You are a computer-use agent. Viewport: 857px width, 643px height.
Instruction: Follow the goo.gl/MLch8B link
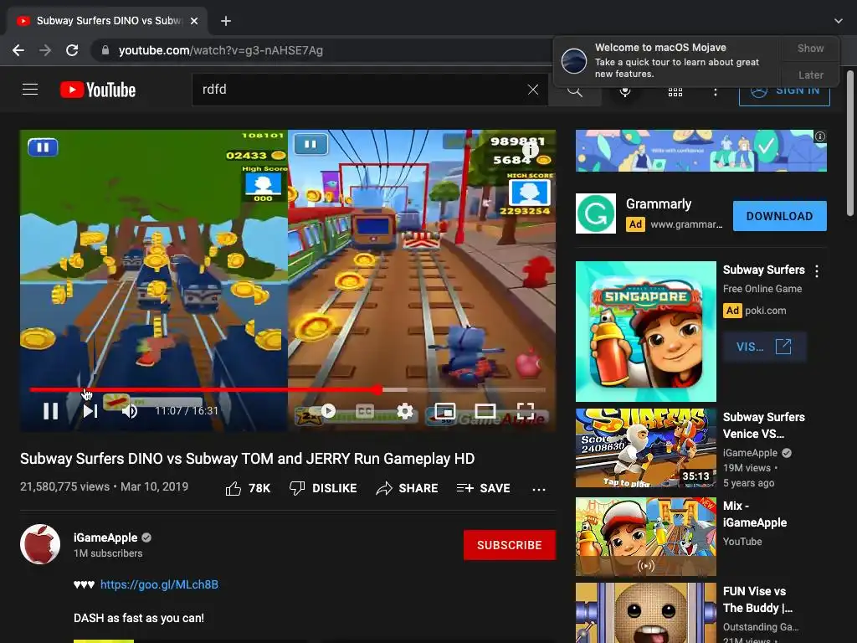pos(159,584)
